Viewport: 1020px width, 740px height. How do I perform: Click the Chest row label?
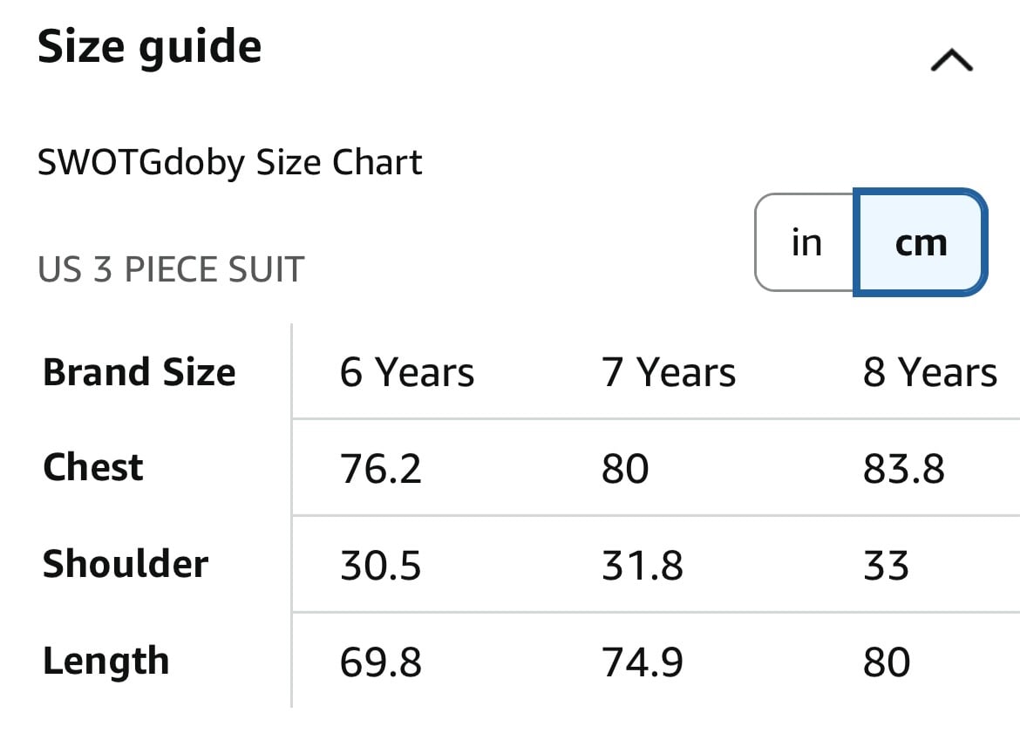point(93,467)
